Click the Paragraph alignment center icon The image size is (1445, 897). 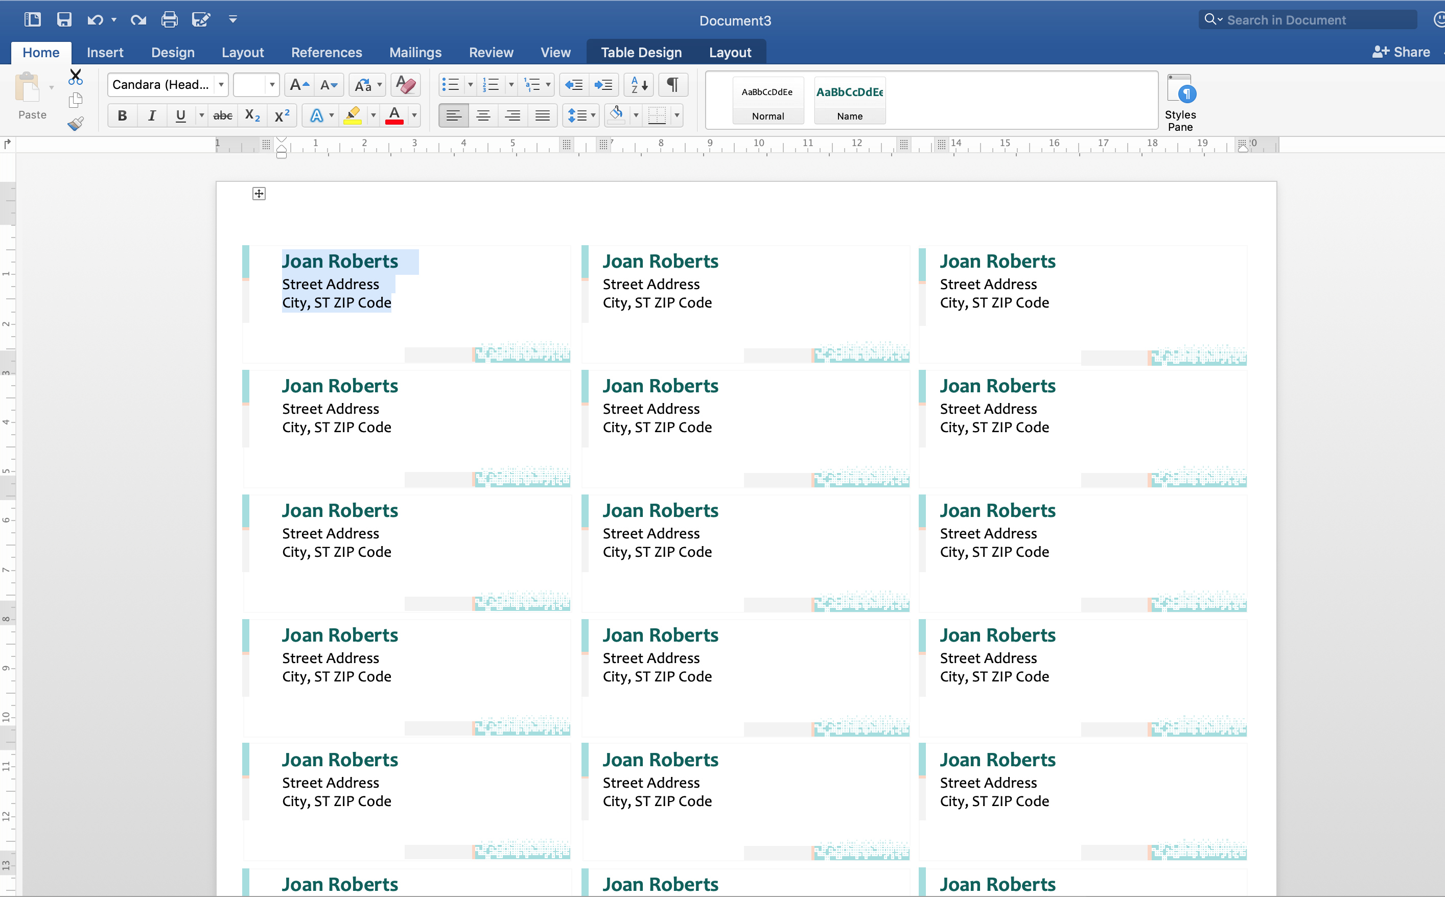482,114
